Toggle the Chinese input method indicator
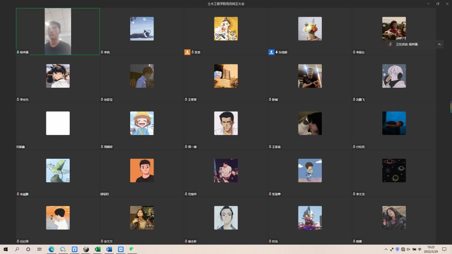The width and height of the screenshot is (452, 254). 420,249
